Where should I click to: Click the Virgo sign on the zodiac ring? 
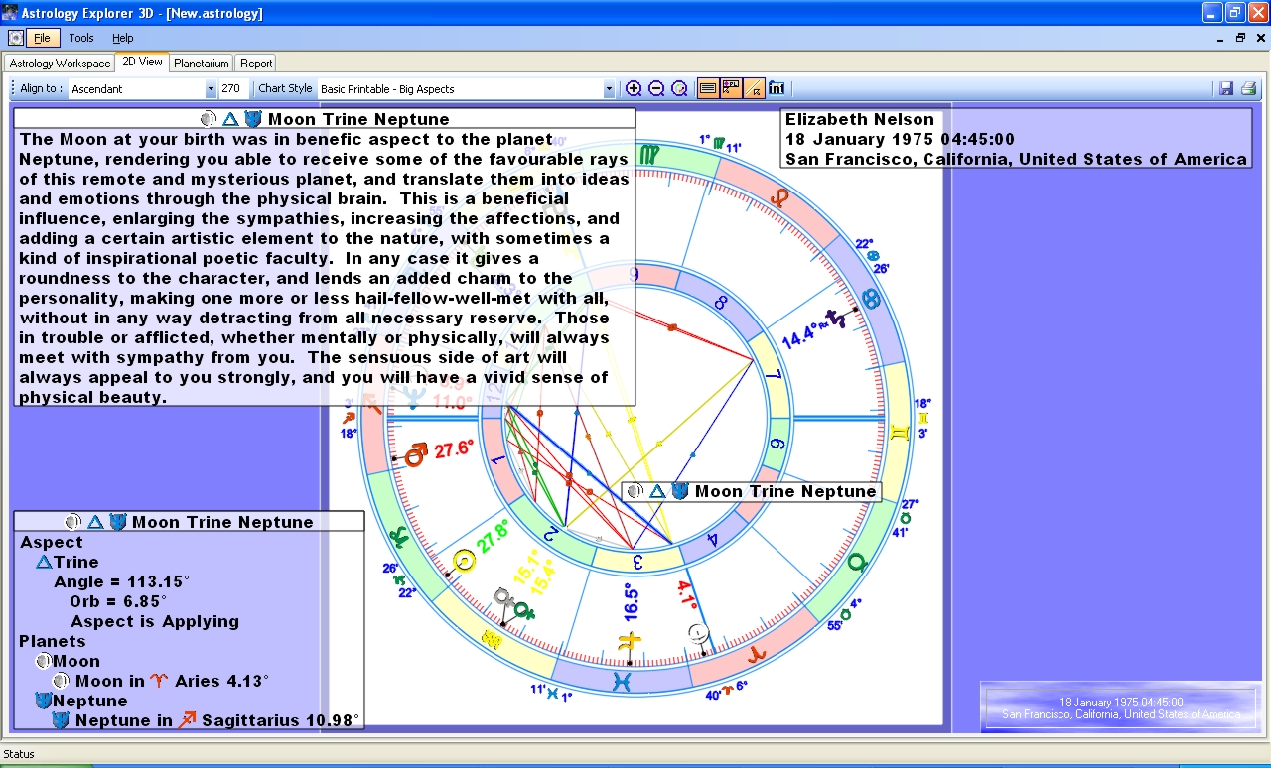647,153
